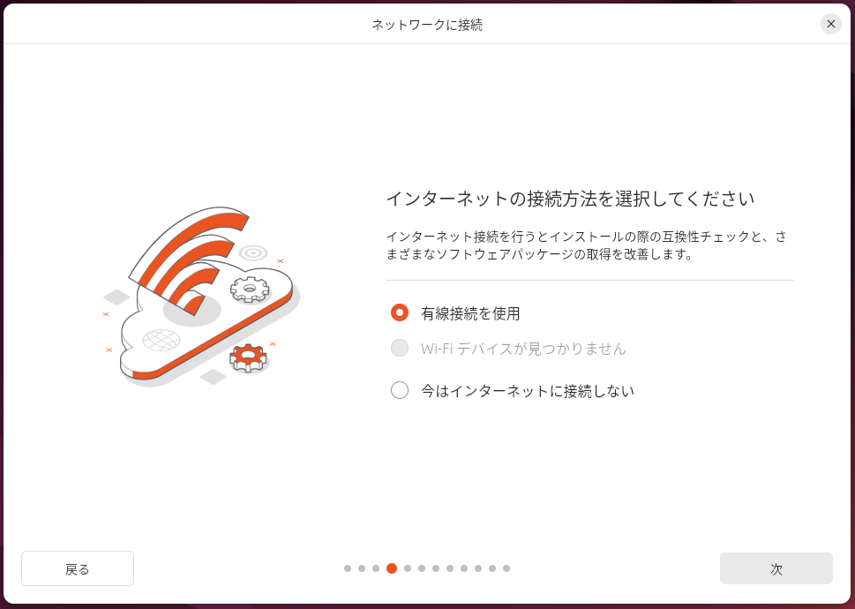
Task: Proceed using the 次 button
Action: point(776,568)
